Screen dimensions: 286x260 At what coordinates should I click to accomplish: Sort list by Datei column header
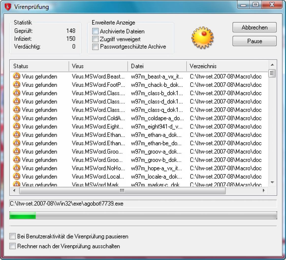157,66
